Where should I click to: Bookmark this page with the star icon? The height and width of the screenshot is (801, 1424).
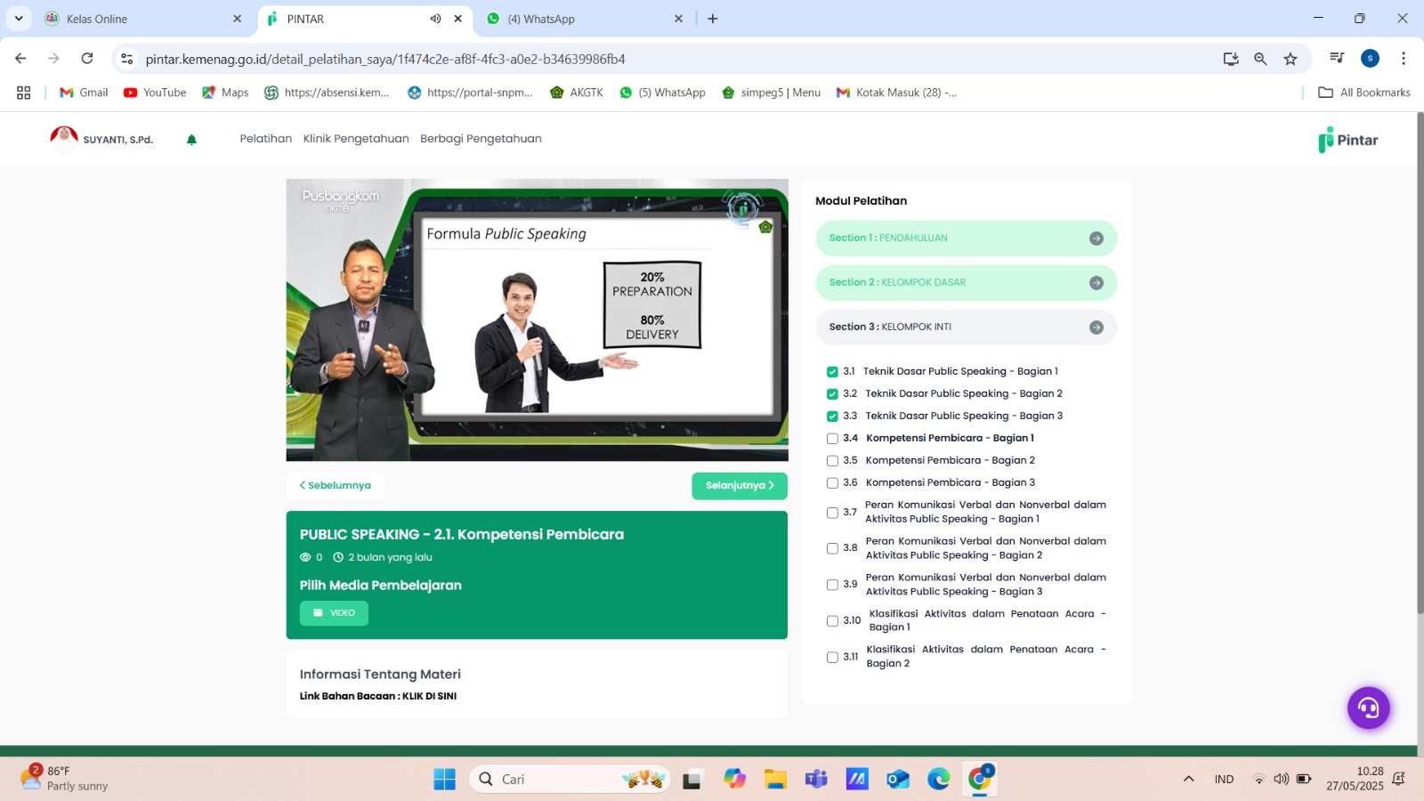(x=1290, y=59)
